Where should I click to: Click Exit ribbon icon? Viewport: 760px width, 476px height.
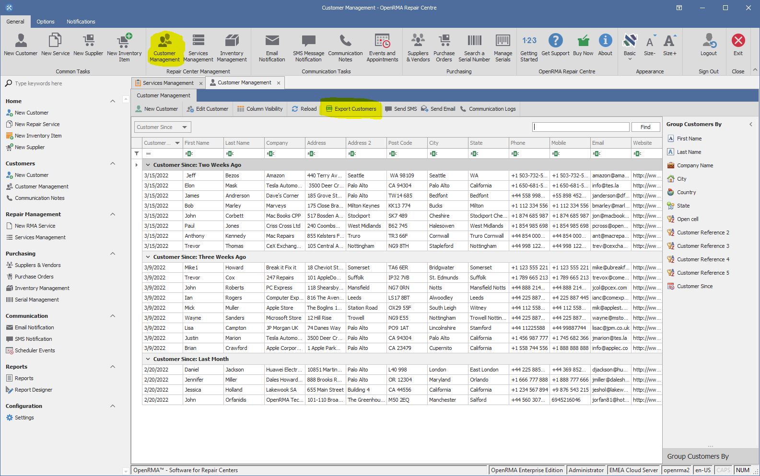[738, 46]
